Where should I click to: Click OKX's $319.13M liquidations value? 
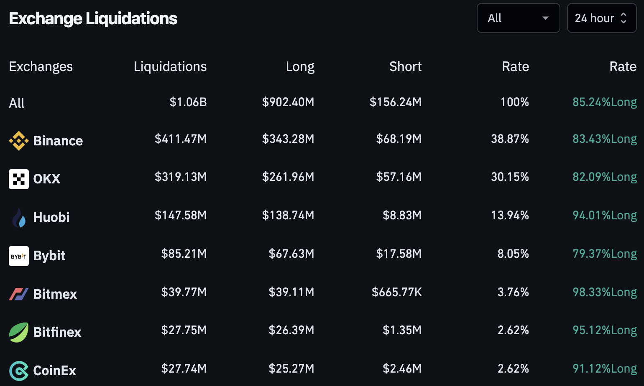(x=181, y=177)
